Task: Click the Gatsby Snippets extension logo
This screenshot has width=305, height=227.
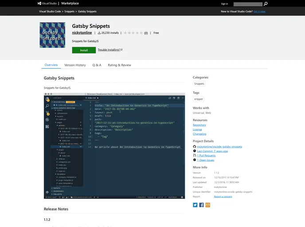Action: tap(52, 35)
